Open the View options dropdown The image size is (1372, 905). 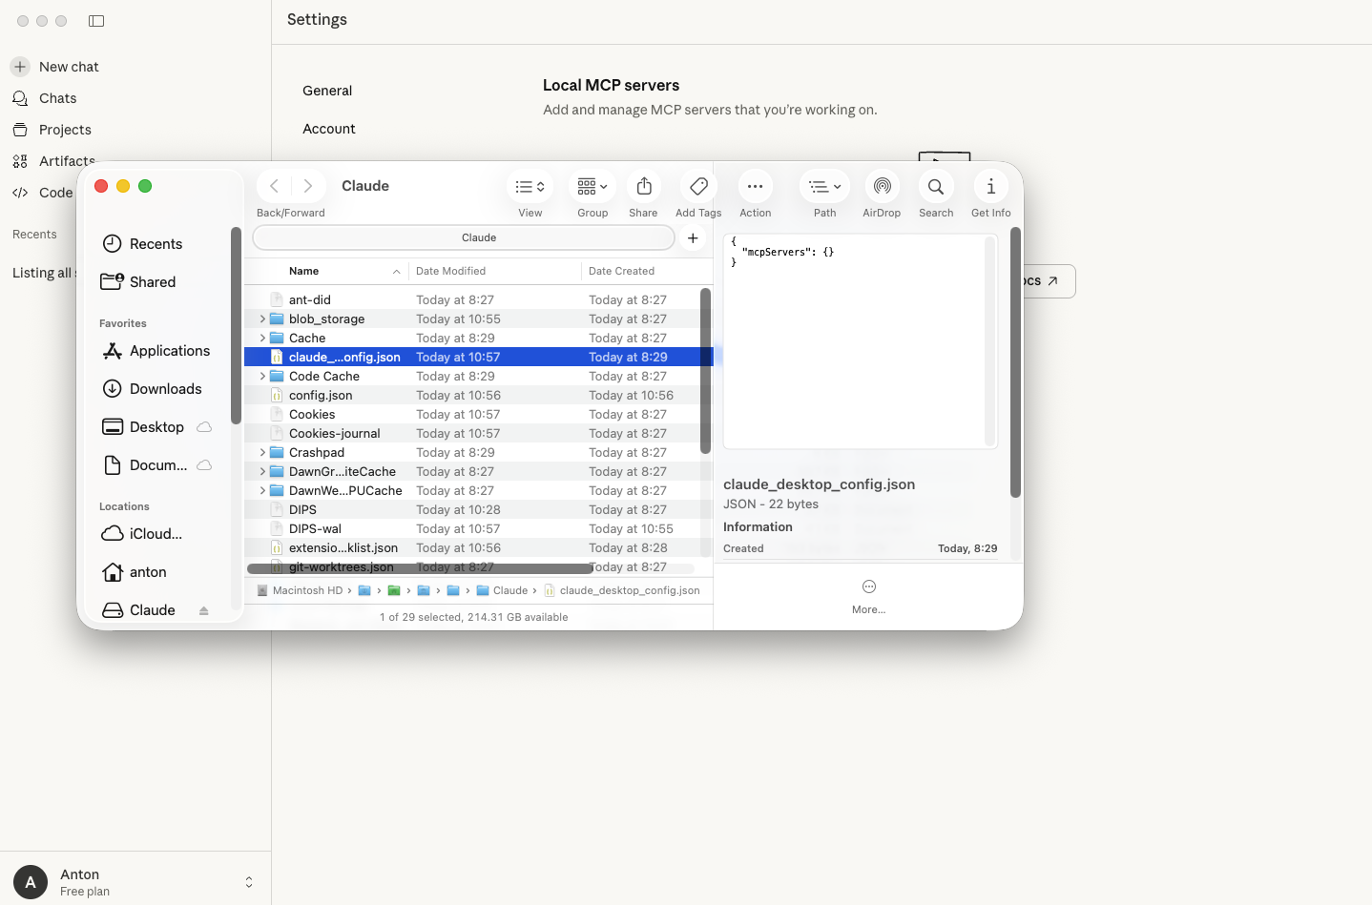530,187
